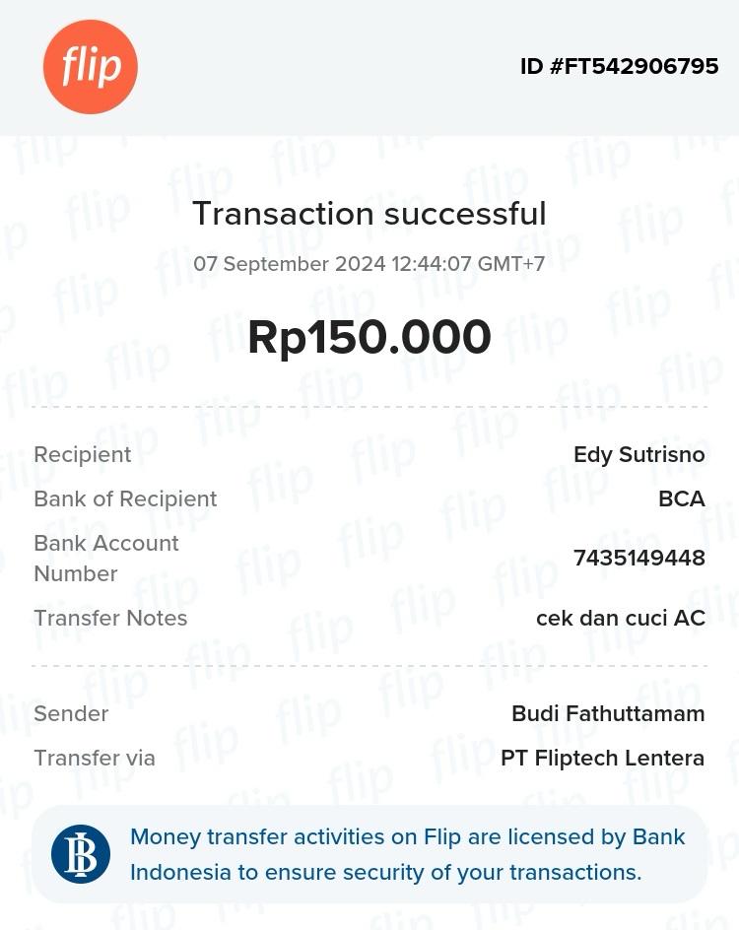This screenshot has height=930, width=739.
Task: Click sender name Budi Fathuttamam
Action: tap(608, 713)
